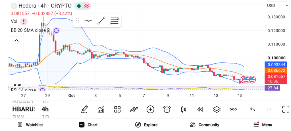This screenshot has width=291, height=131.
Task: Toggle the pink approximate data badge
Action: click(86, 6)
